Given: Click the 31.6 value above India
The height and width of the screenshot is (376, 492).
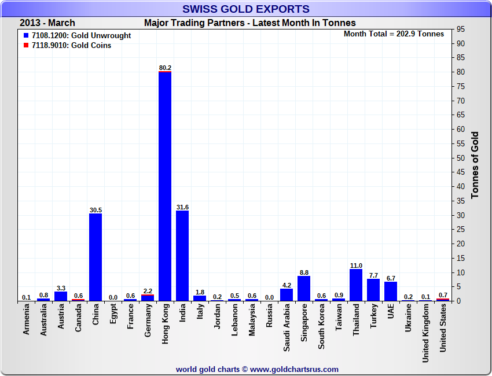Looking at the screenshot, I should point(182,207).
